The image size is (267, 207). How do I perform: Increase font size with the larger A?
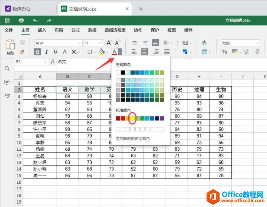(109, 43)
